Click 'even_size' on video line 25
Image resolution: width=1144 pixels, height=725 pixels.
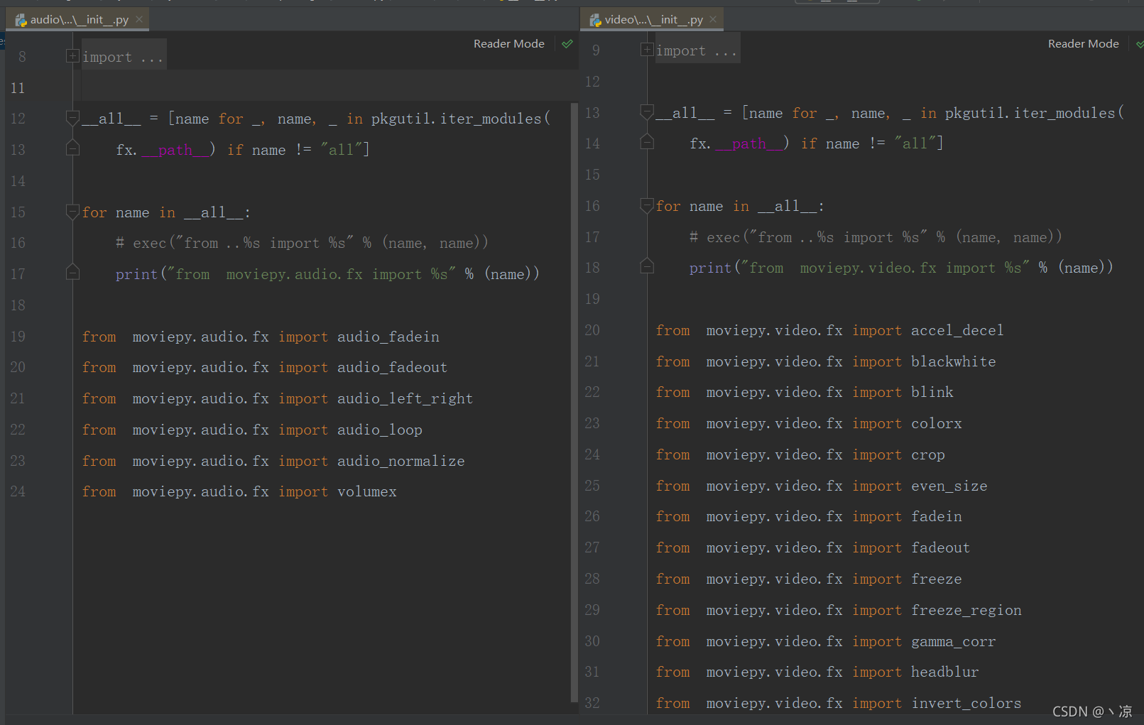click(949, 486)
